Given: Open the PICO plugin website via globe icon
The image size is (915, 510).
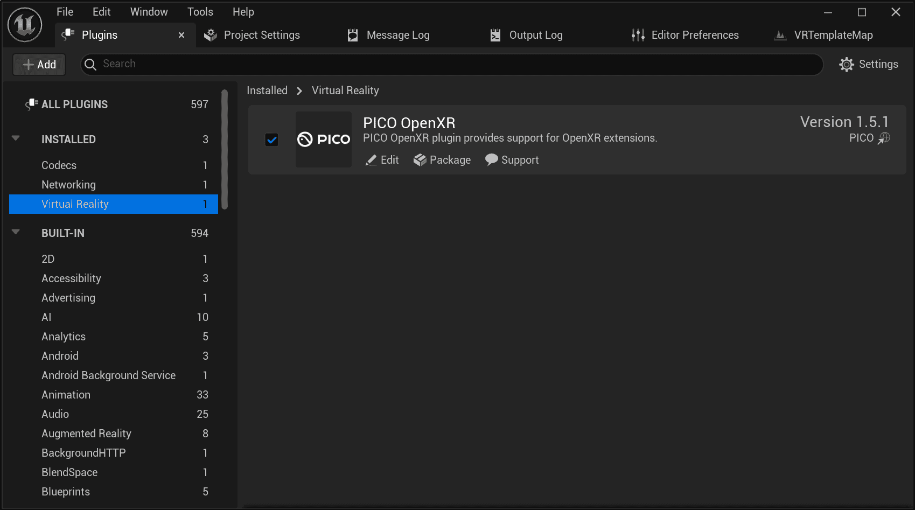Looking at the screenshot, I should pos(884,138).
